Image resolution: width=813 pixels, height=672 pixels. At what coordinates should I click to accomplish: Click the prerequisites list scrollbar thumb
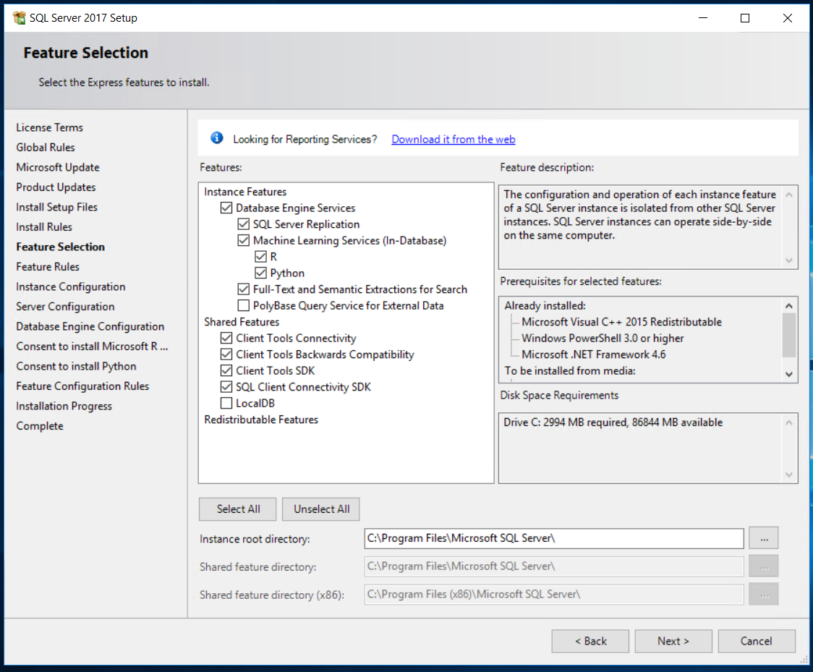(788, 336)
